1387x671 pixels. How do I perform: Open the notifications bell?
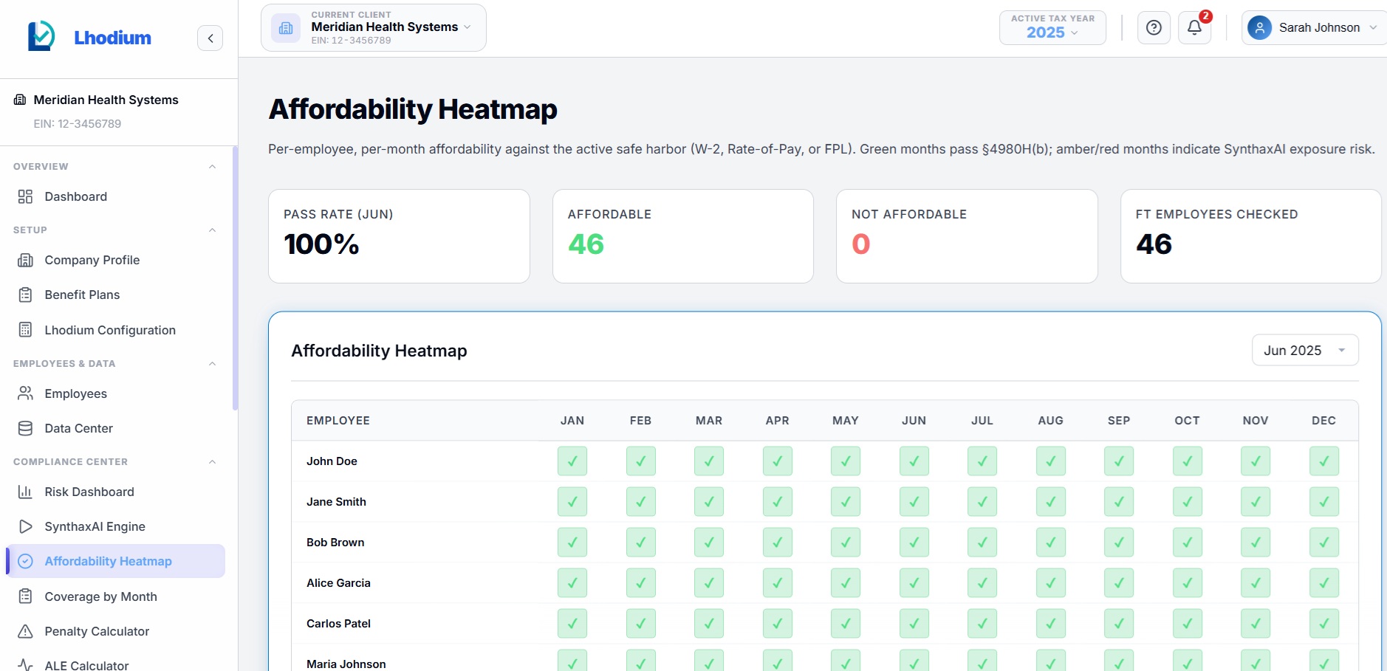[x=1194, y=28]
